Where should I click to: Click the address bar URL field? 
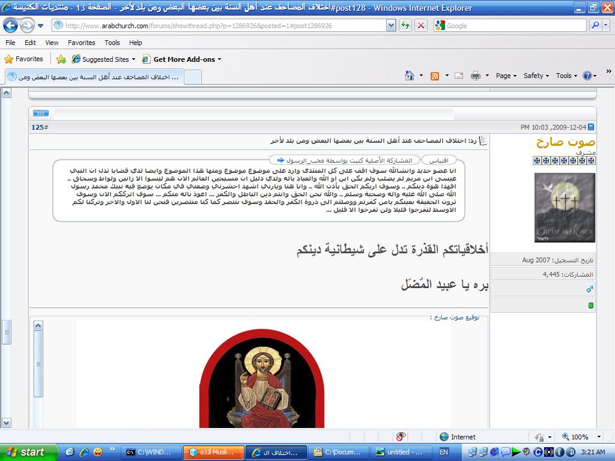click(x=220, y=26)
